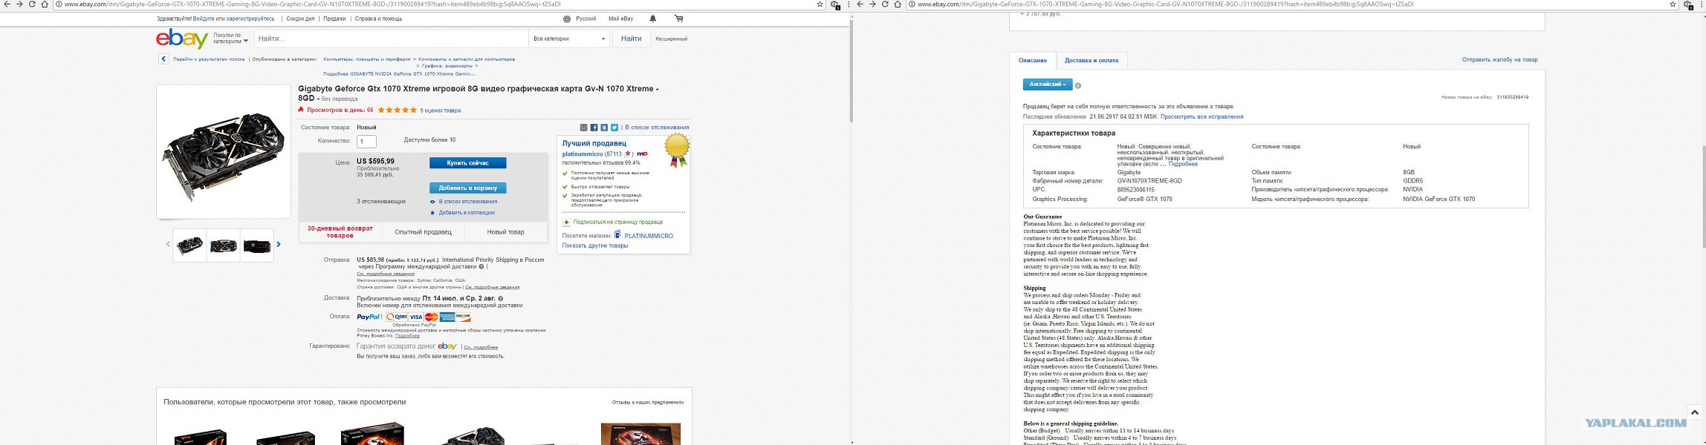Image resolution: width=1706 pixels, height=445 pixels.
Task: Open Скидки дня menu link
Action: coord(300,19)
